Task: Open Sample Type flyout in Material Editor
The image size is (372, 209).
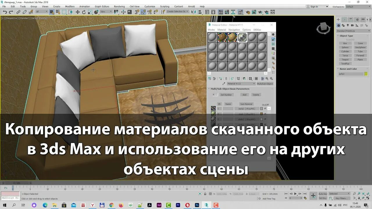Action: (273, 35)
